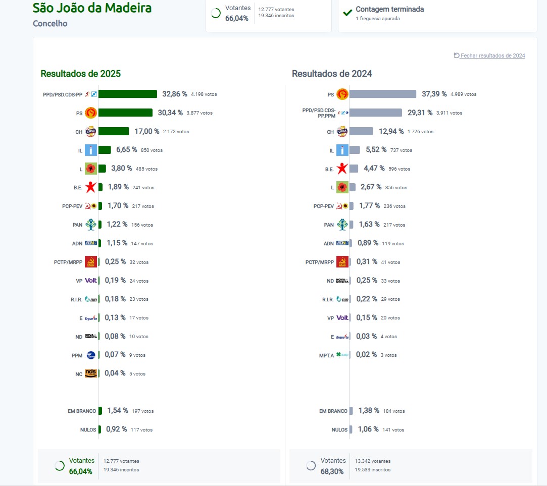547x486 pixels.
Task: Click PPM logo in 2025 results
Action: [91, 355]
